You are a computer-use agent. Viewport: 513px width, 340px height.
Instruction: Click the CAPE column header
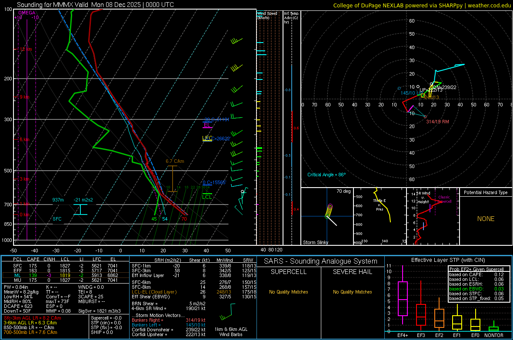click(33, 259)
